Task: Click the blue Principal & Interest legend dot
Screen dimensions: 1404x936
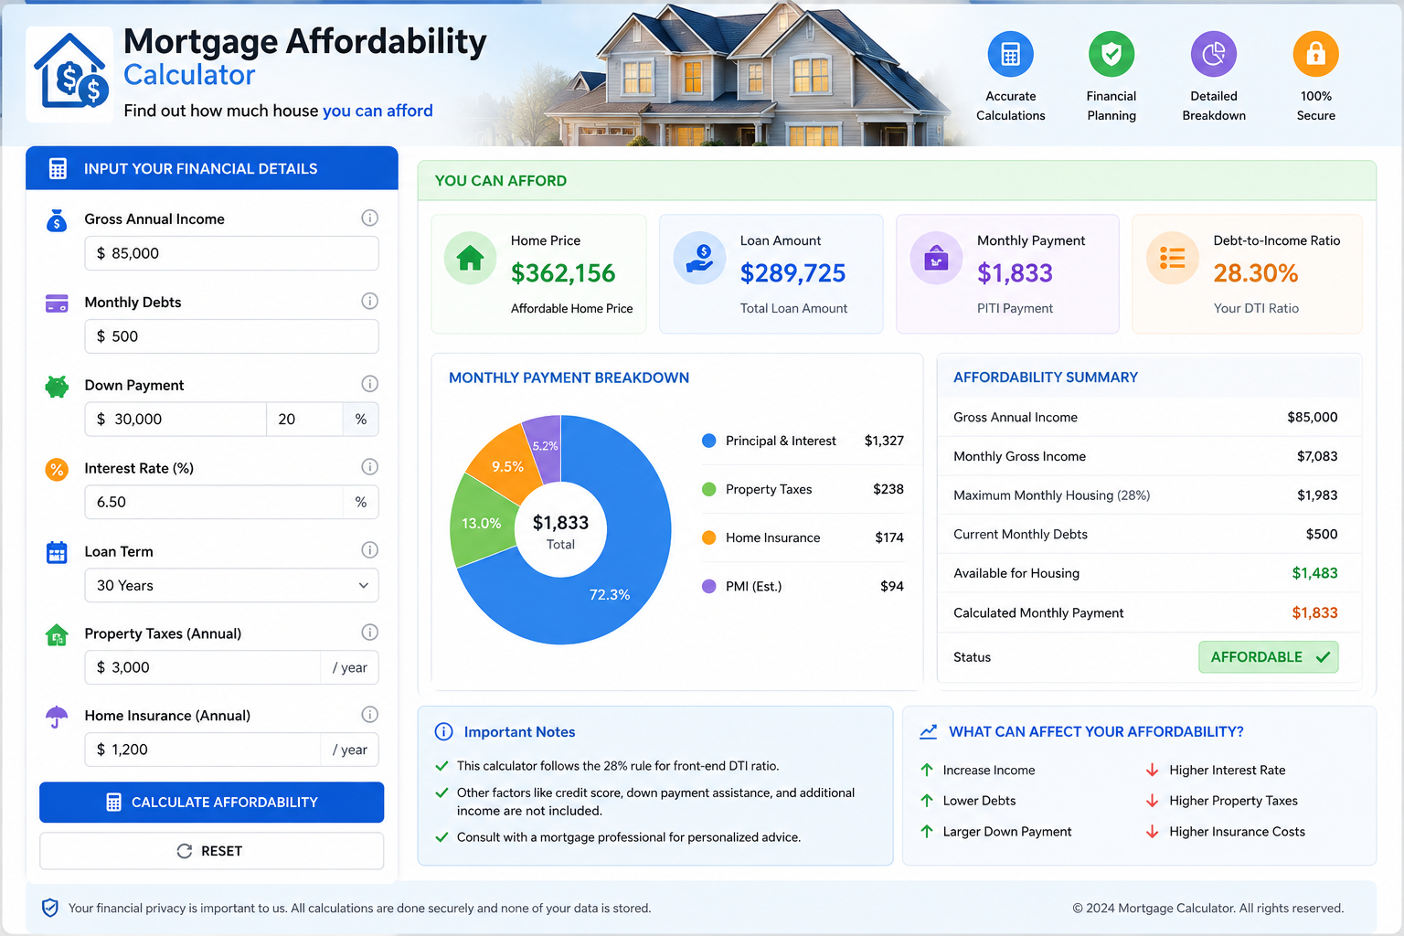Action: pos(708,441)
